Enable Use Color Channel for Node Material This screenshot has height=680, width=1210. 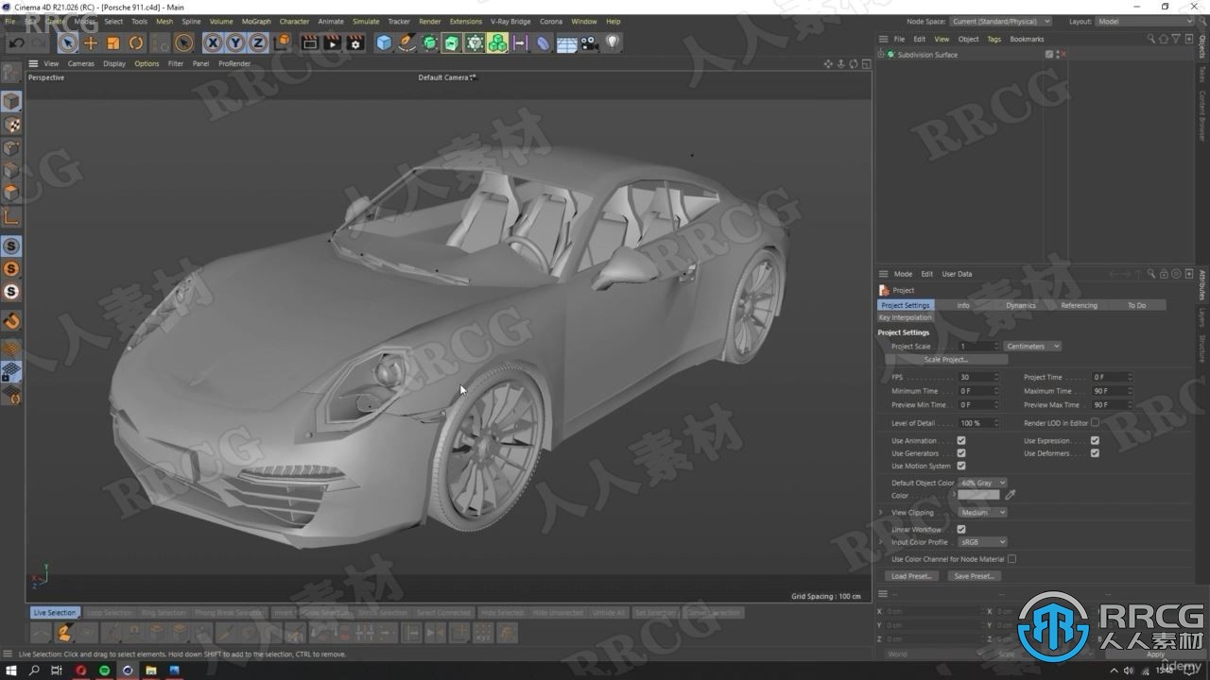(x=1011, y=559)
